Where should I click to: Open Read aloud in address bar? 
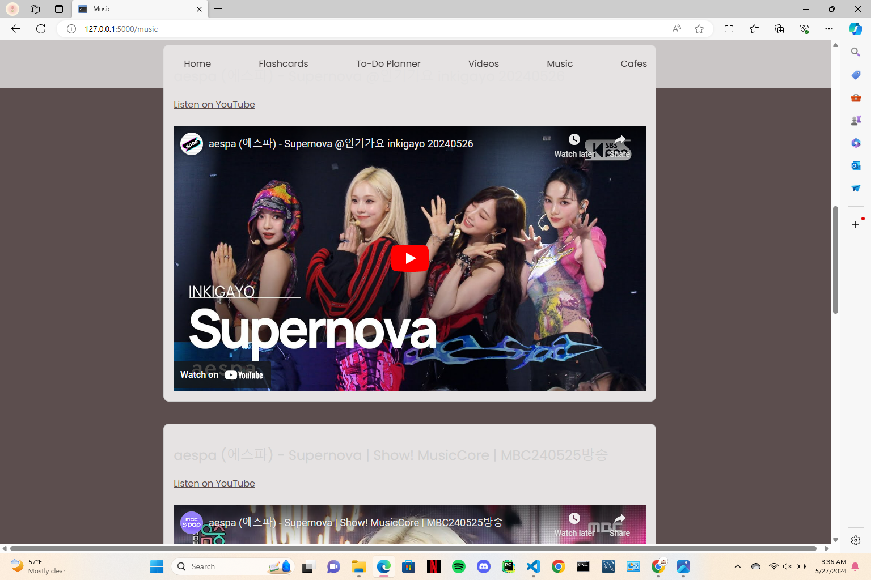tap(676, 29)
